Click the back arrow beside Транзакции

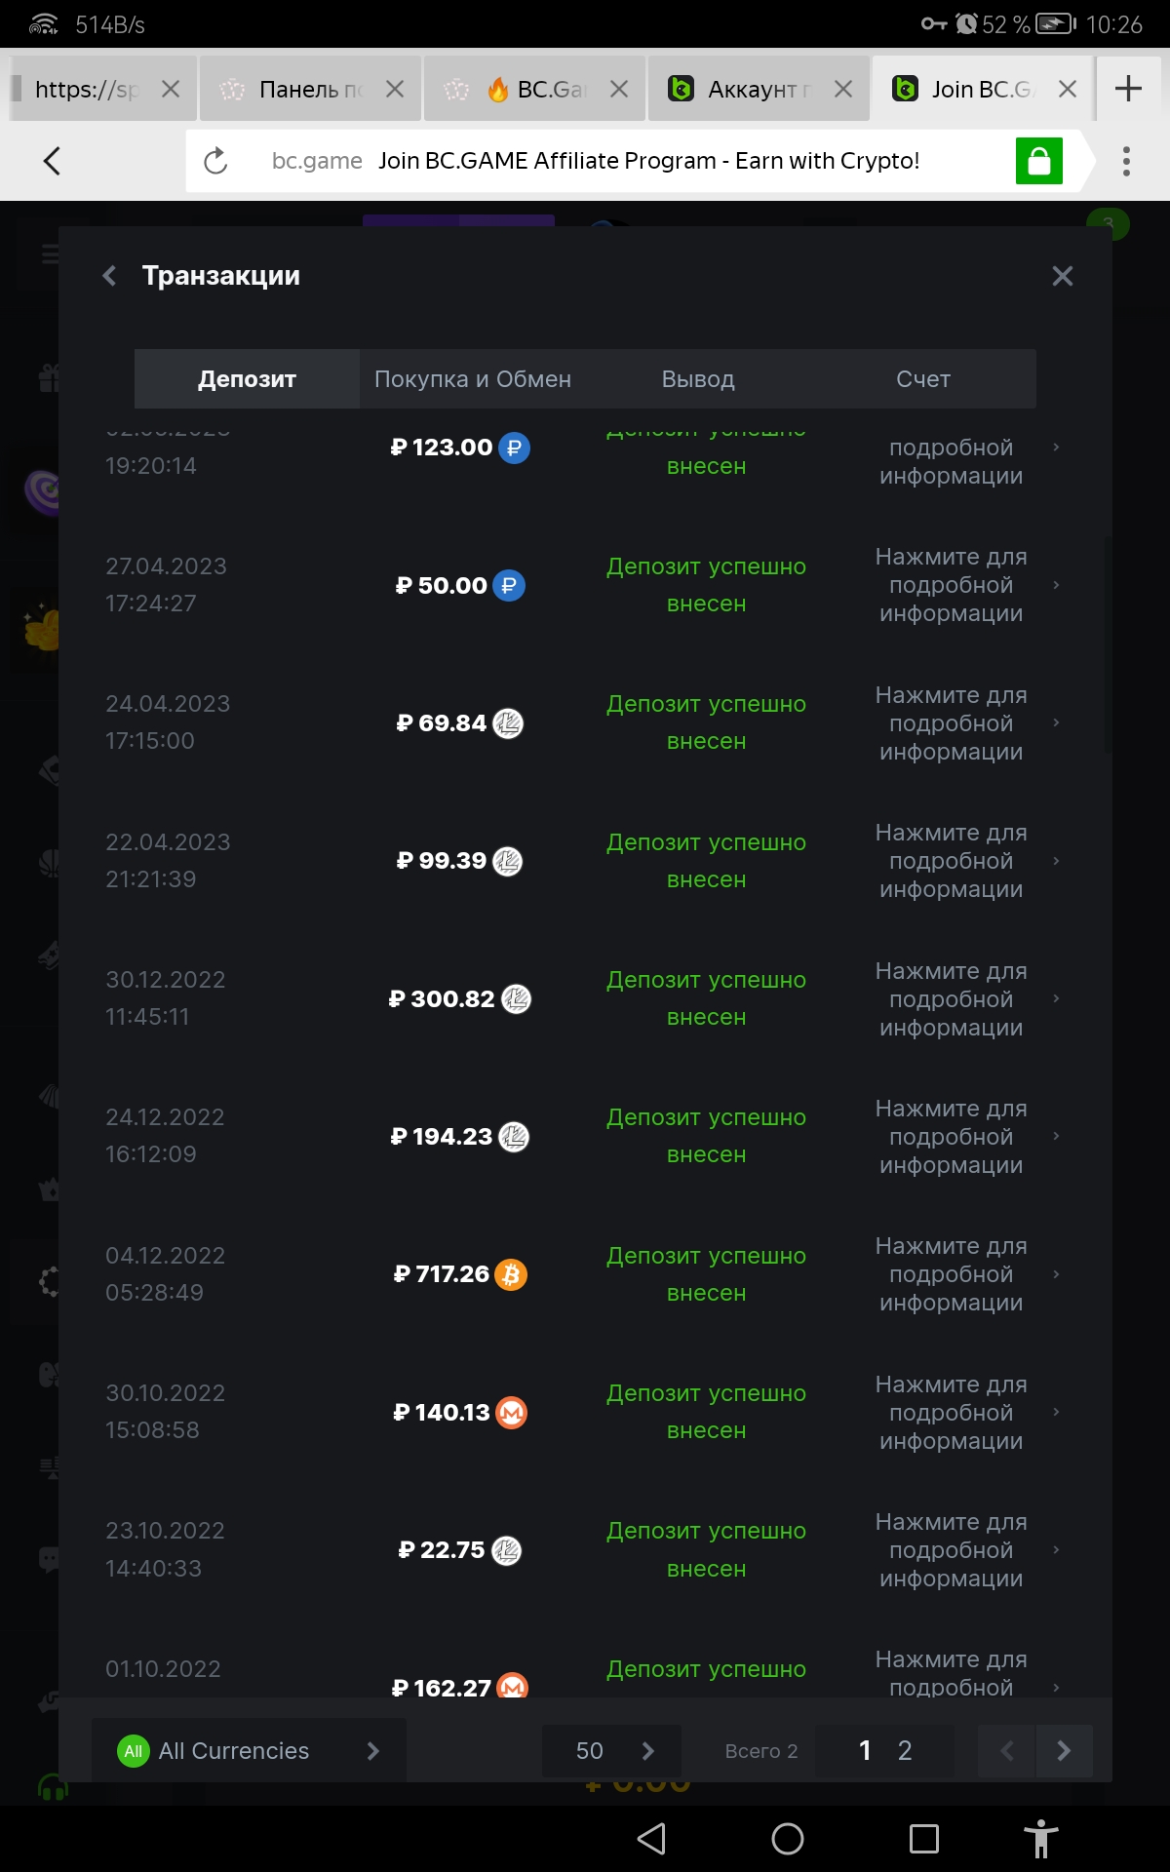[109, 276]
